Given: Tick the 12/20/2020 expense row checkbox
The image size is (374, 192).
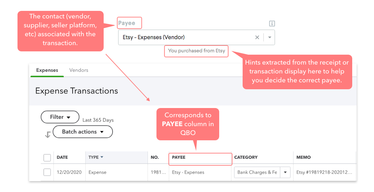Looking at the screenshot, I should click(x=47, y=172).
